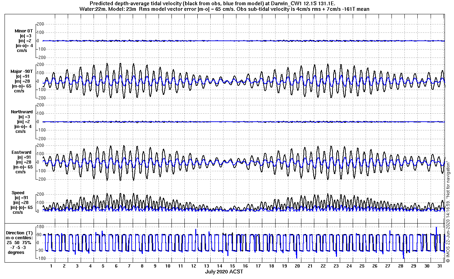Select the '25 50 75%' centile header
This screenshot has height=279, width=454.
pyautogui.click(x=20, y=243)
